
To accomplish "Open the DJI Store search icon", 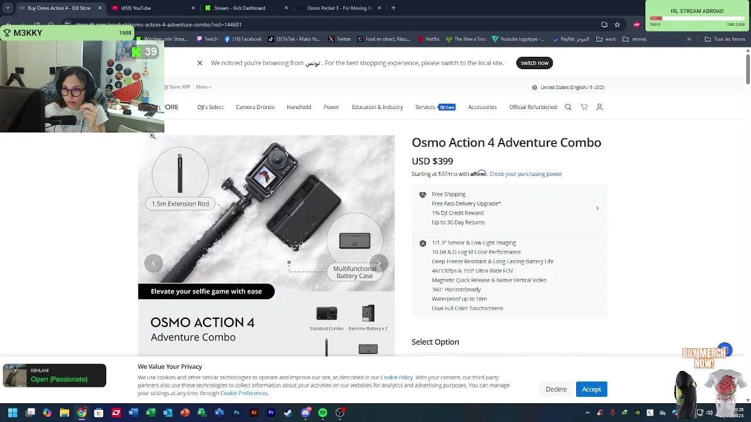I will [x=568, y=107].
